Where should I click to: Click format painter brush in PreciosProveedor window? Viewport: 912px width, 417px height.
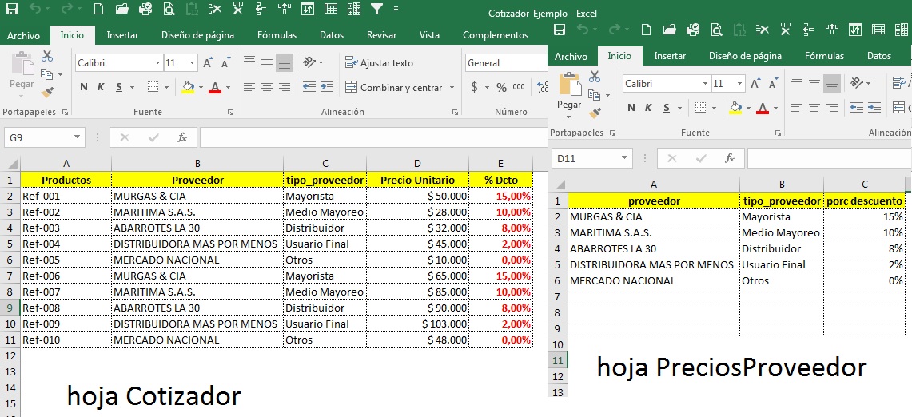click(x=595, y=113)
